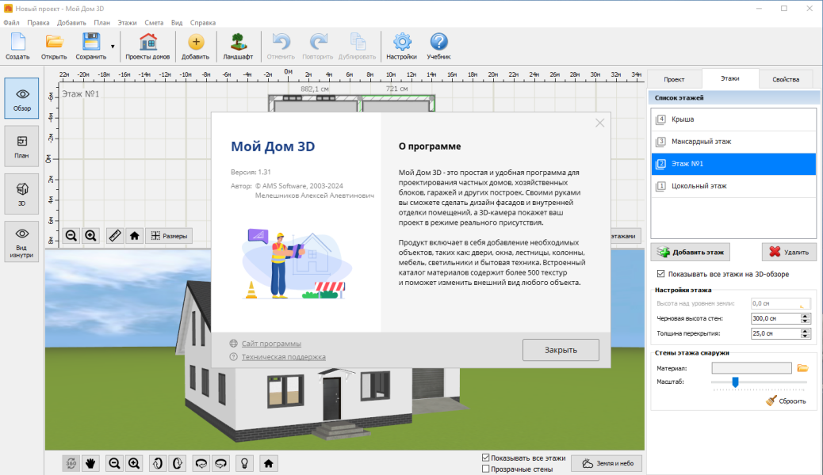The width and height of the screenshot is (823, 475).
Task: Adjust the Масштаб slider handle
Action: [x=735, y=382]
